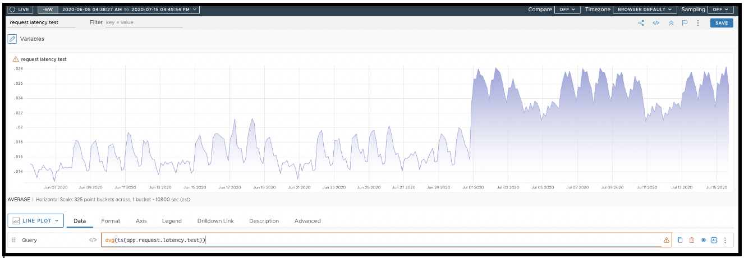Open the query row three-dot menu

[x=725, y=240]
